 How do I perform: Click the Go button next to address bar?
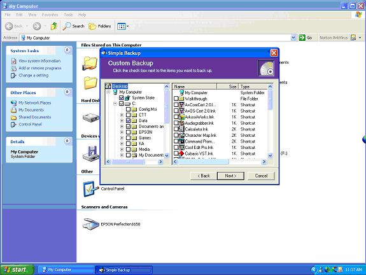click(306, 38)
